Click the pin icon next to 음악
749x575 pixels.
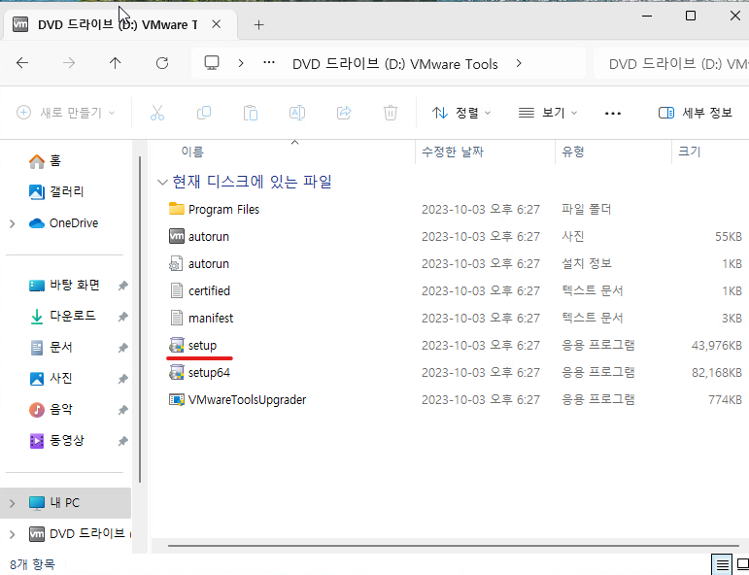122,410
